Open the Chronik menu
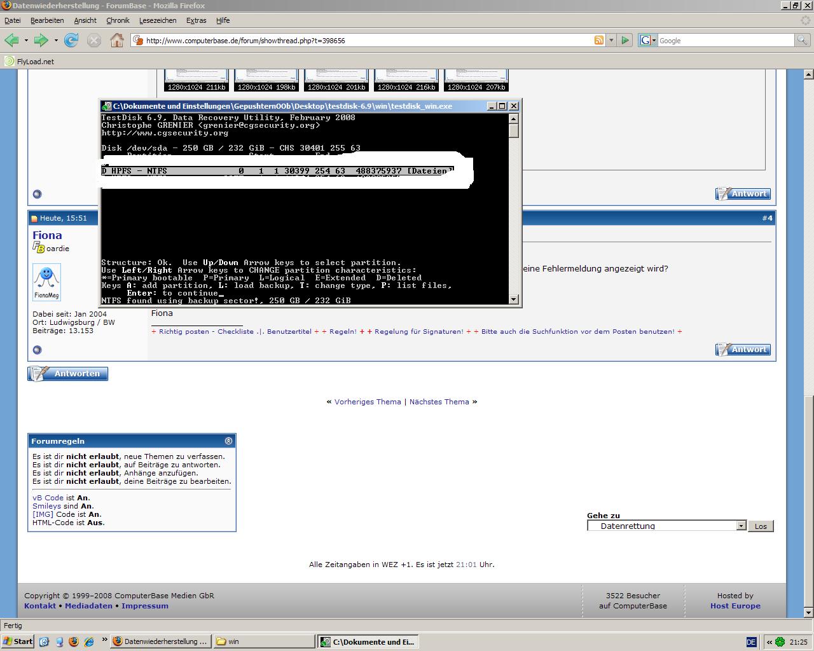The width and height of the screenshot is (814, 651). tap(118, 20)
